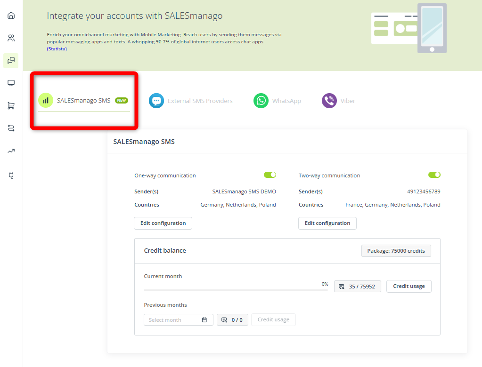Switch to the SALESmanago SMS tab
Screen dimensions: 482x367
pos(83,101)
